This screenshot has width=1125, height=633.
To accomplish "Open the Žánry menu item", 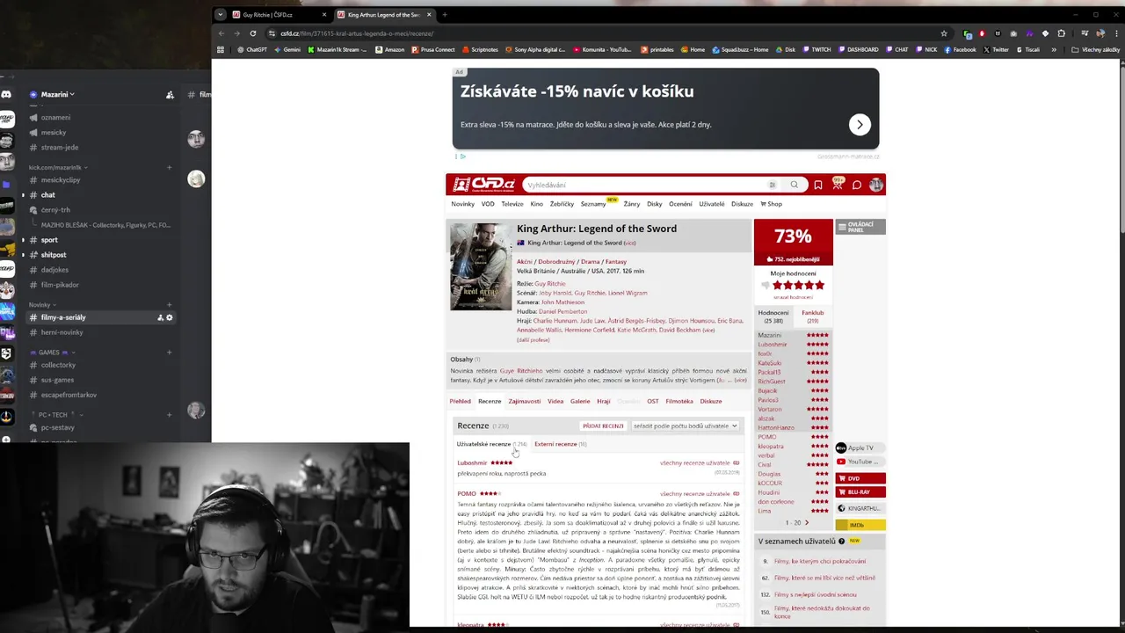I will point(632,204).
